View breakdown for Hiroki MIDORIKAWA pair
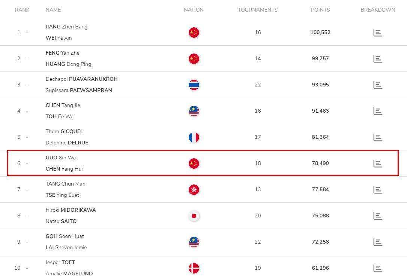This screenshot has width=407, height=278. pos(378,216)
